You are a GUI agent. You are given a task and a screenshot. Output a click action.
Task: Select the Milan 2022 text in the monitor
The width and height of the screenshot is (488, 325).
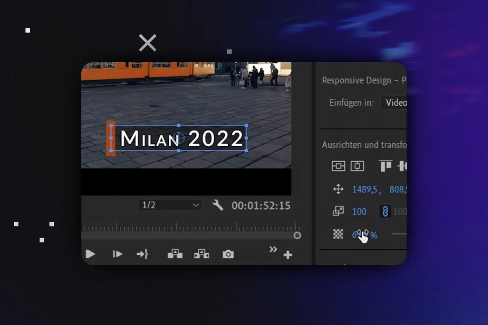coord(182,139)
